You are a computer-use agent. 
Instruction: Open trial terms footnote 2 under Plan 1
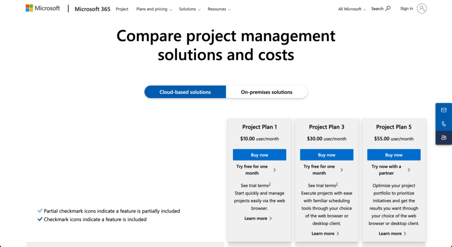point(270,184)
